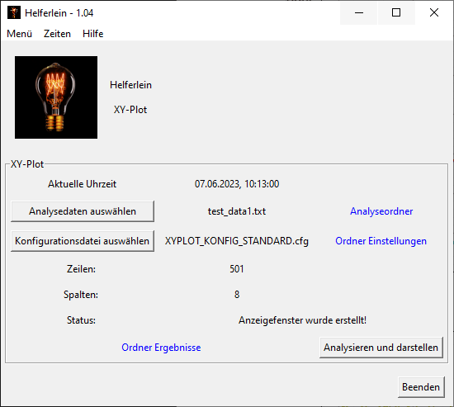The width and height of the screenshot is (454, 407).
Task: Click the Analysedaten auswählen button
Action: [x=83, y=211]
